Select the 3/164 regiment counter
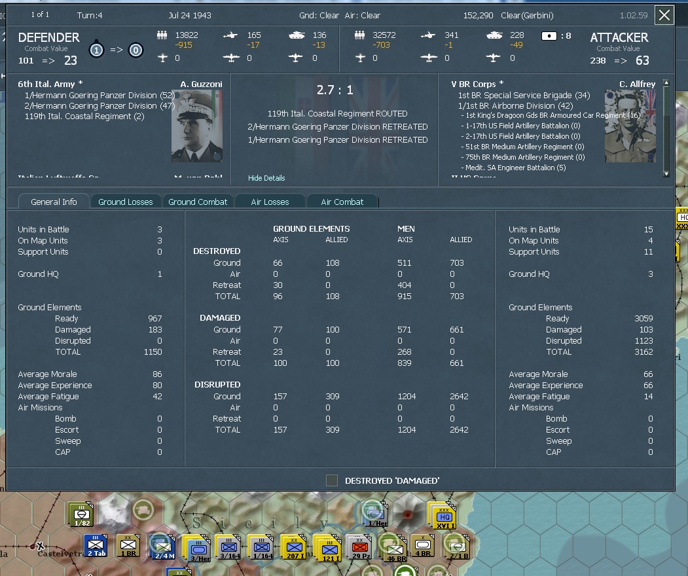688x576 pixels. pyautogui.click(x=228, y=548)
